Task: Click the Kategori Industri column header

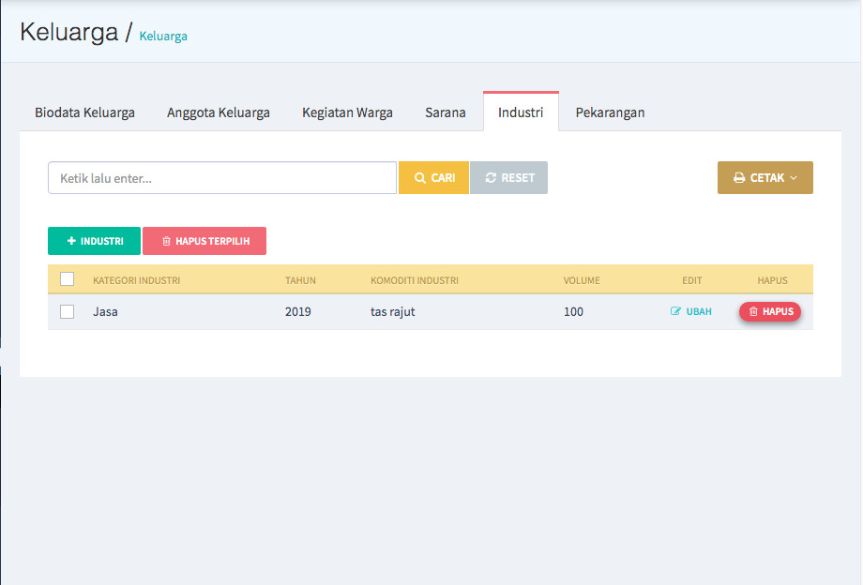Action: (x=136, y=280)
